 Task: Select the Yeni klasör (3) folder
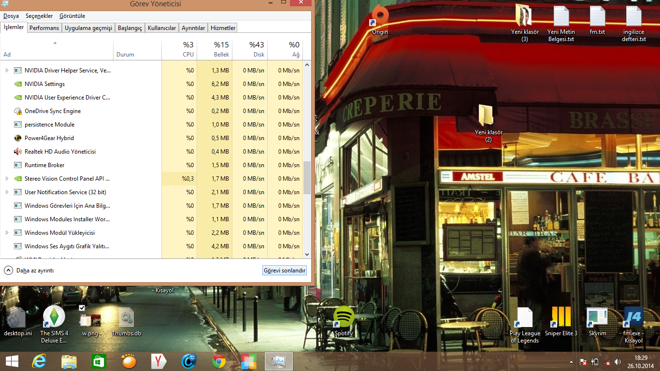coord(525,23)
